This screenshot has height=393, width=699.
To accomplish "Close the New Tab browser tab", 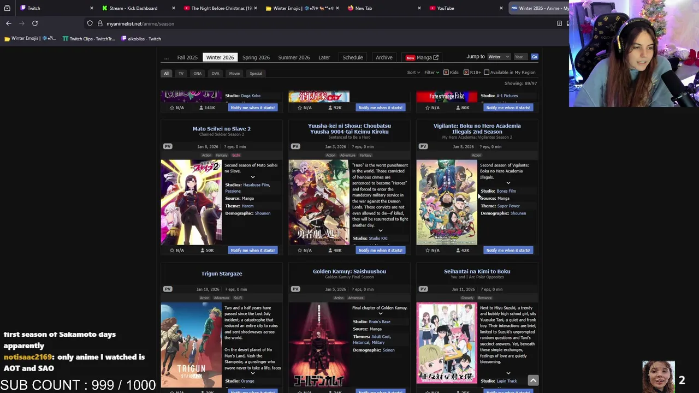I will (419, 8).
